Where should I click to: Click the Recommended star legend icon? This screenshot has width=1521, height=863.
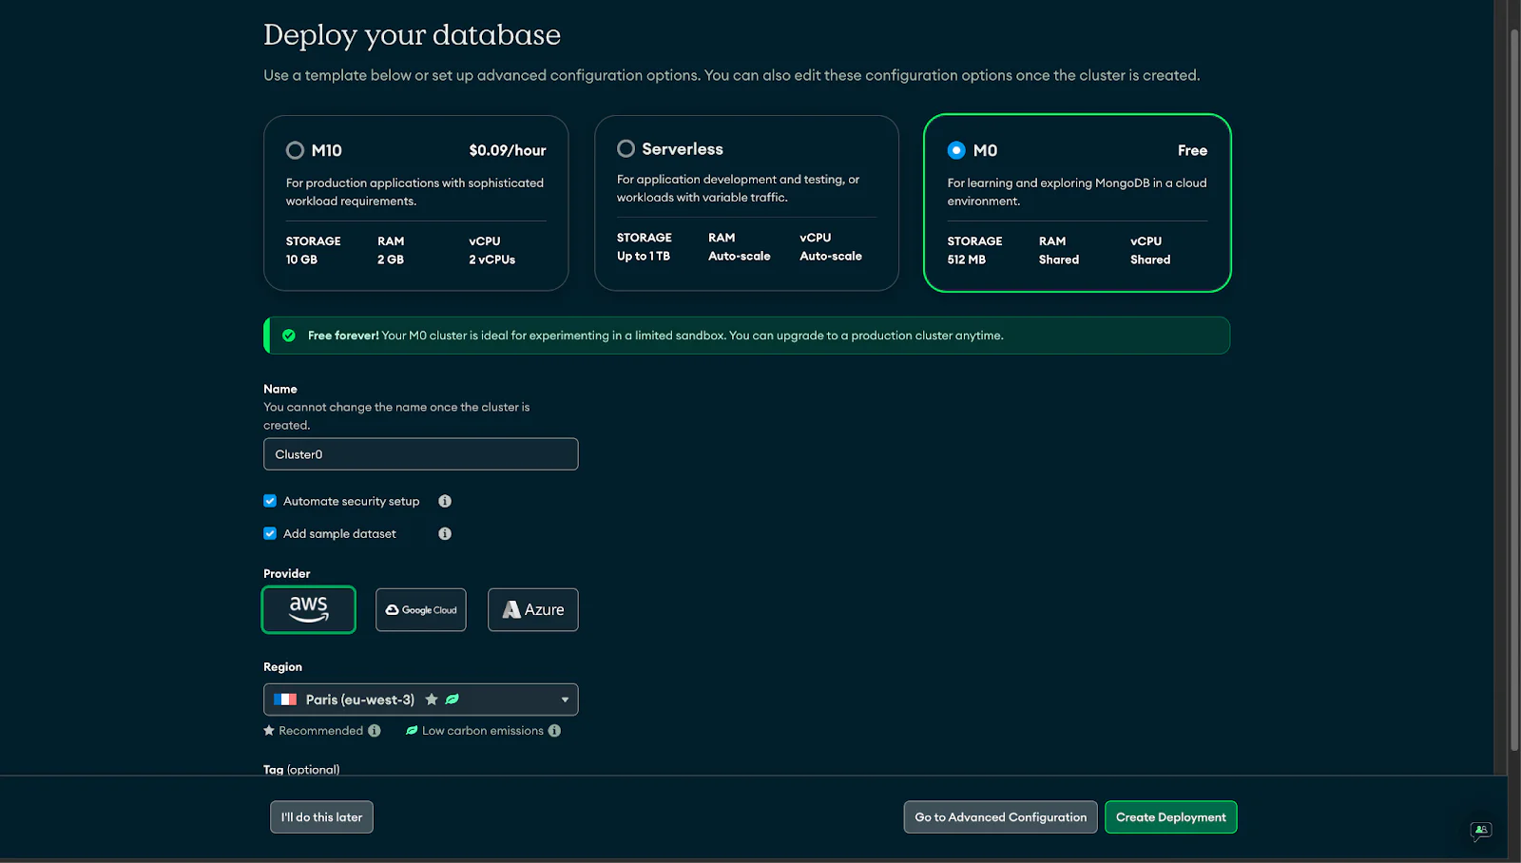(x=269, y=731)
